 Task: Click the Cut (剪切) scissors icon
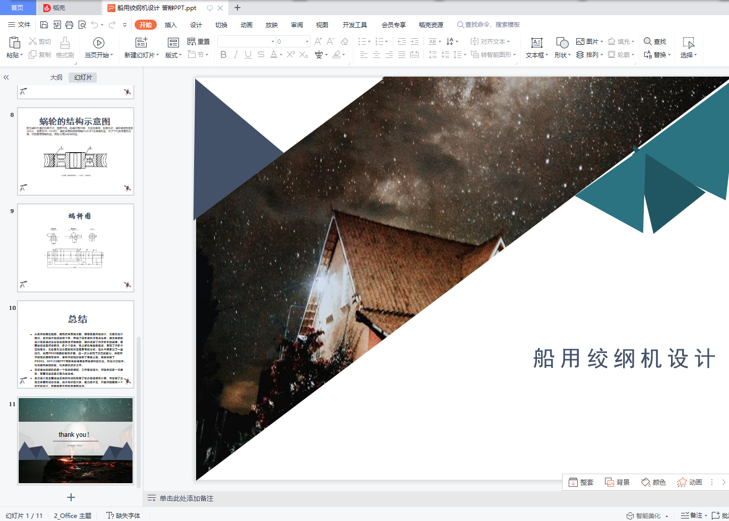[33, 41]
